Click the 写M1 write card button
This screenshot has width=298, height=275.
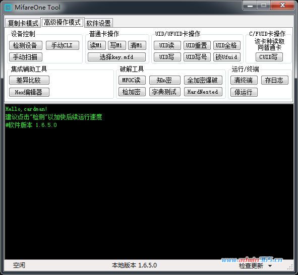pos(116,45)
